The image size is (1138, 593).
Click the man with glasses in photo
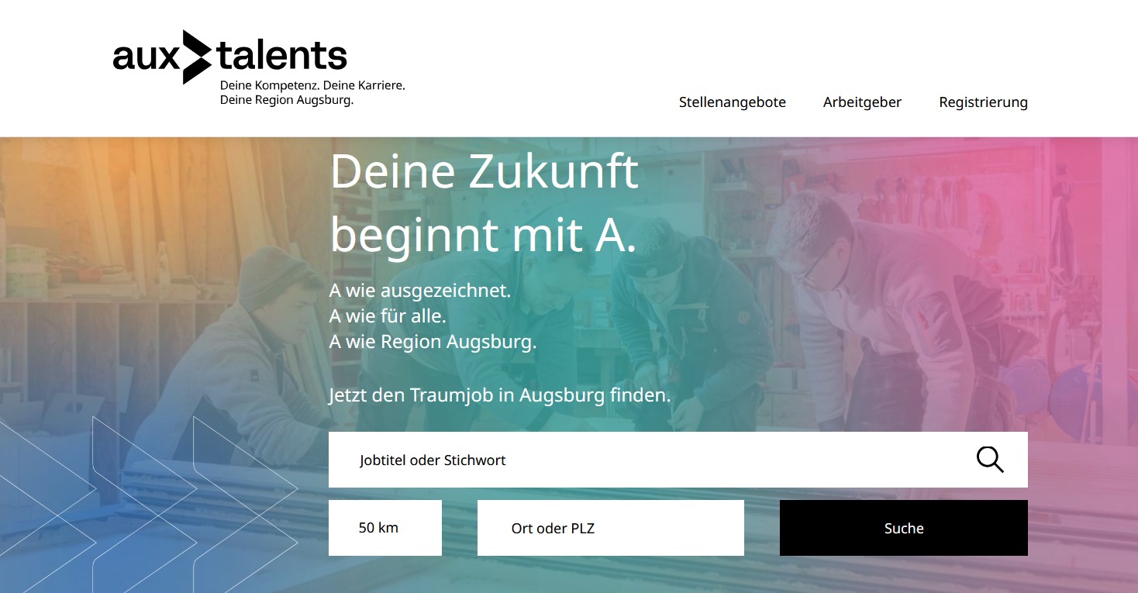click(860, 310)
